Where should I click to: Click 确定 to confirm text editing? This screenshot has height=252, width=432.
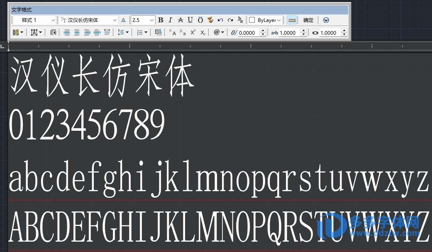[x=308, y=20]
